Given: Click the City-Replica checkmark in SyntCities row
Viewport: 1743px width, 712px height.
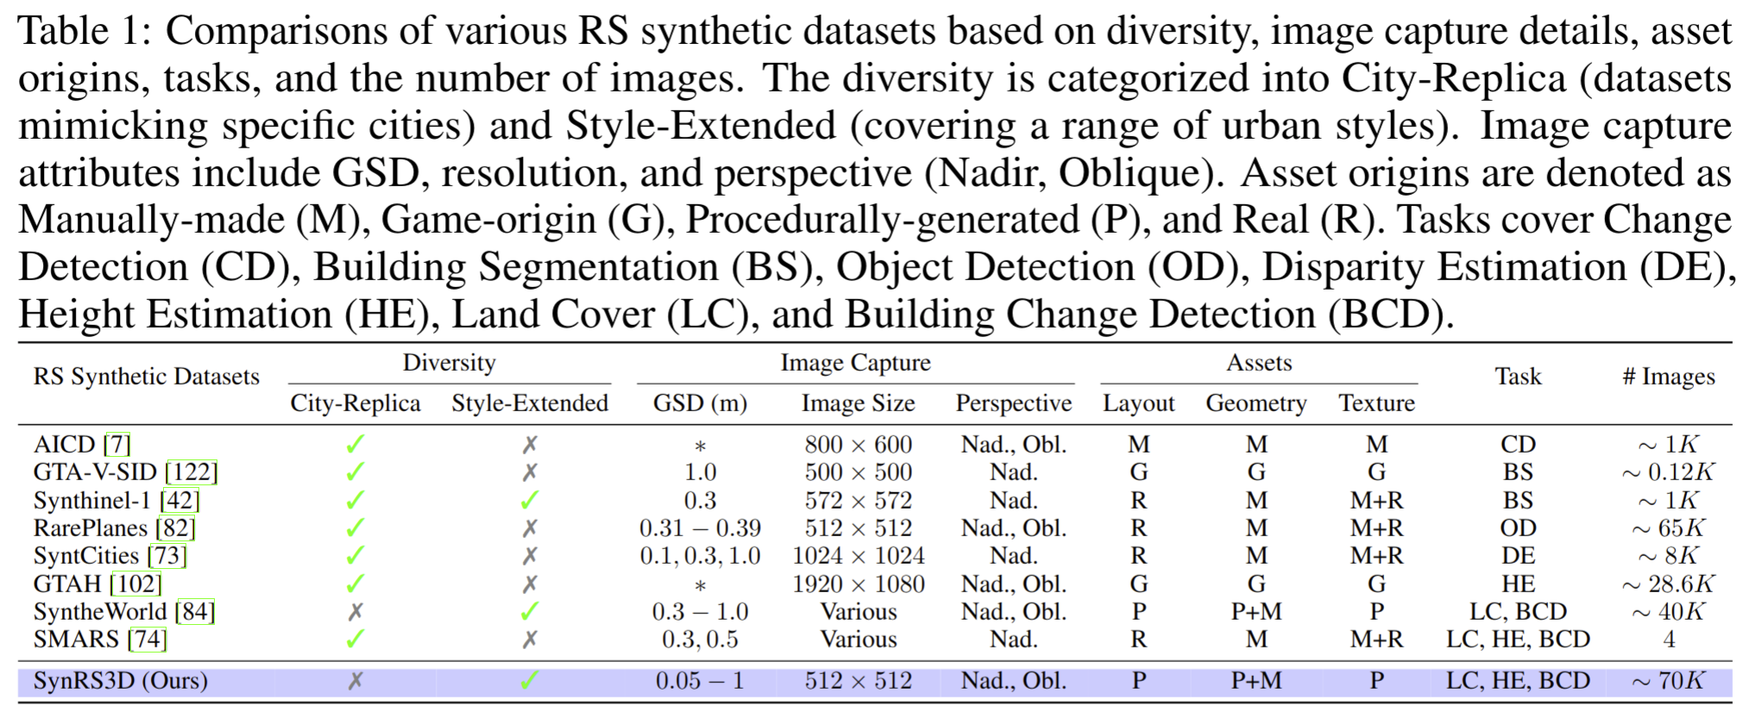Looking at the screenshot, I should pos(355,555).
